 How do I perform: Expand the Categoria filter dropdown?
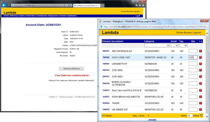(x=157, y=45)
